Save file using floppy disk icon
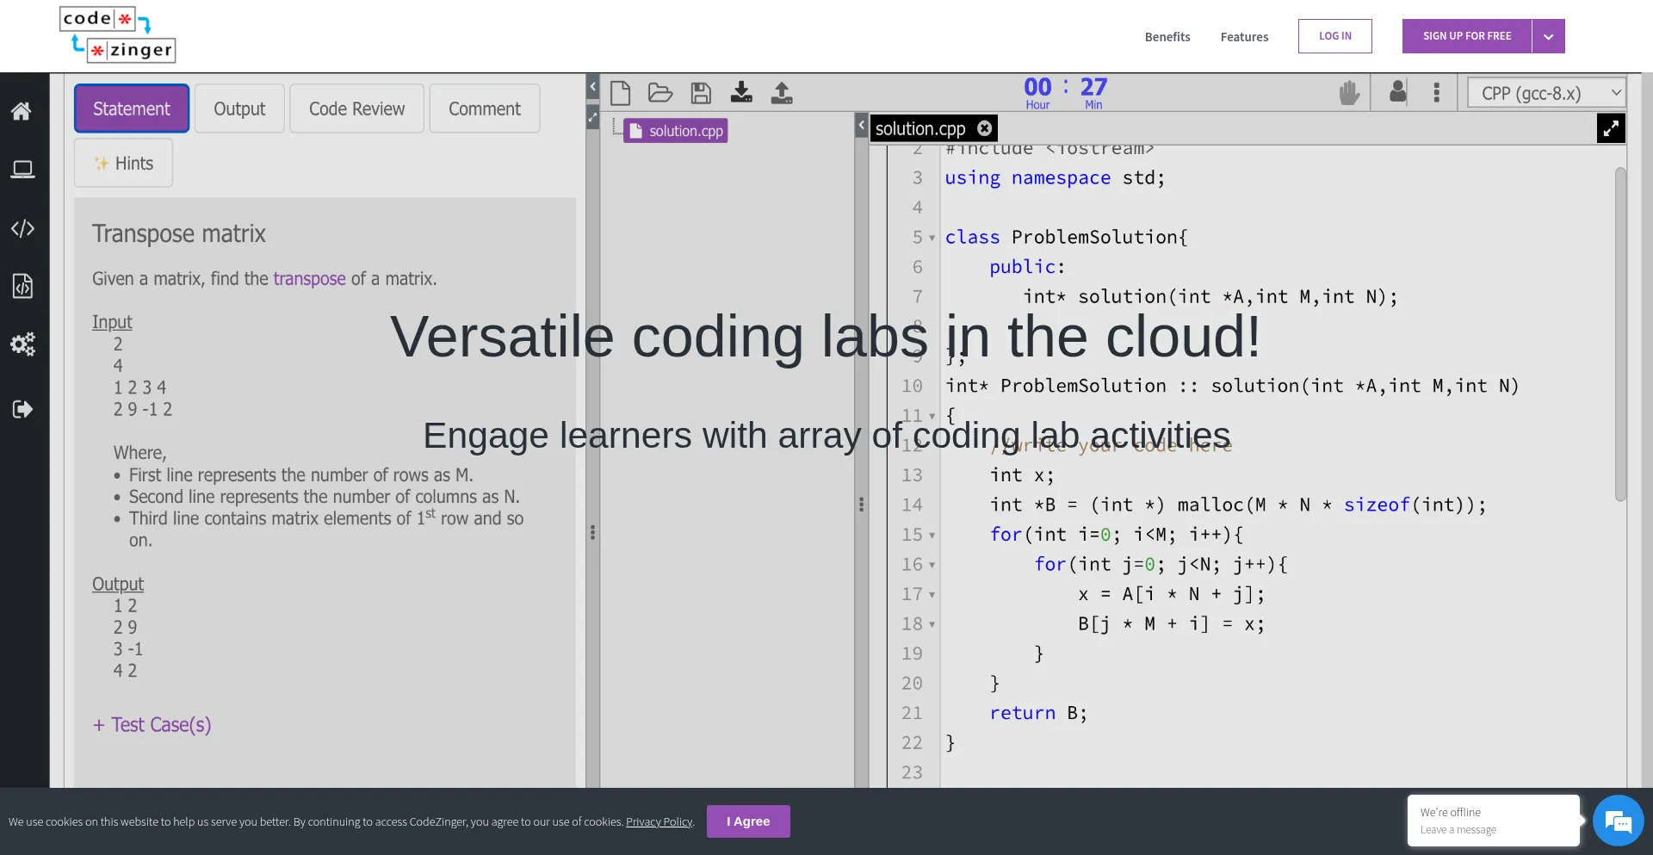The height and width of the screenshot is (855, 1653). [701, 93]
